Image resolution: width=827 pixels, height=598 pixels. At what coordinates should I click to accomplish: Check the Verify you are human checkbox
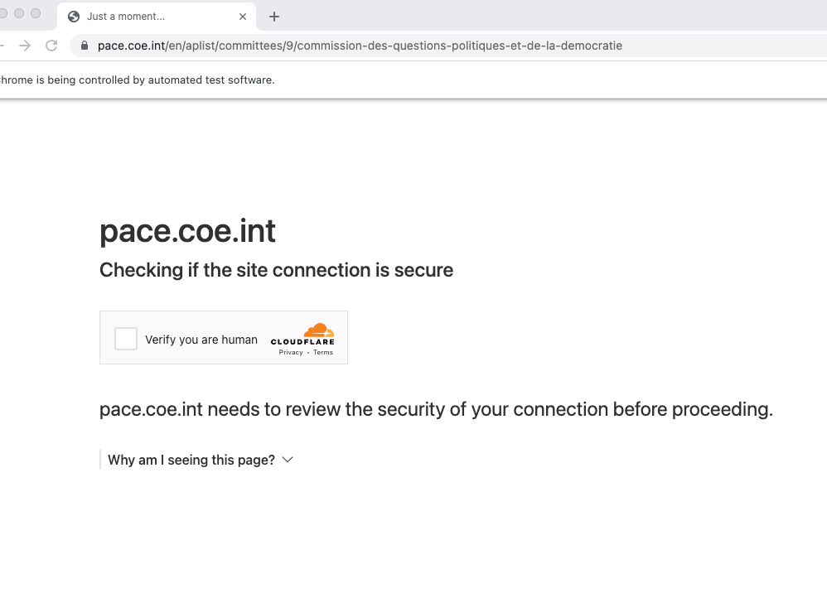[125, 338]
